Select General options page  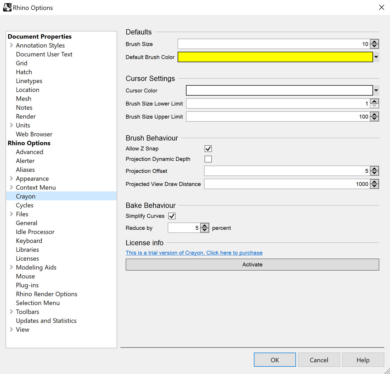[x=27, y=223]
